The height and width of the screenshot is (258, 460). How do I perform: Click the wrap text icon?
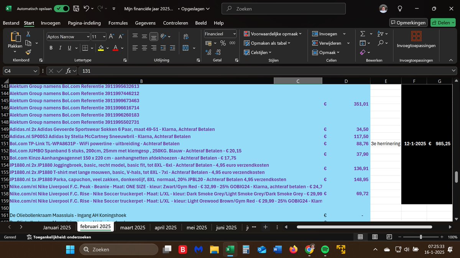tap(186, 37)
